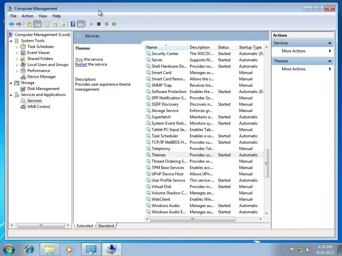Open Windows Media Player from the taskbar
The width and height of the screenshot is (342, 256).
(x=70, y=249)
